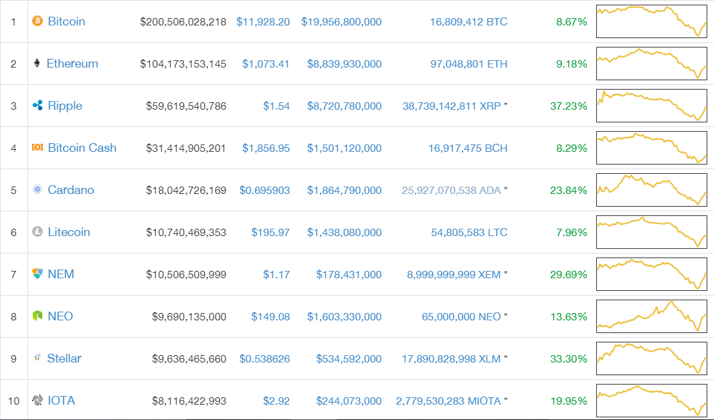
Task: Click supply 54,805,583 LTC
Action: [x=469, y=233]
